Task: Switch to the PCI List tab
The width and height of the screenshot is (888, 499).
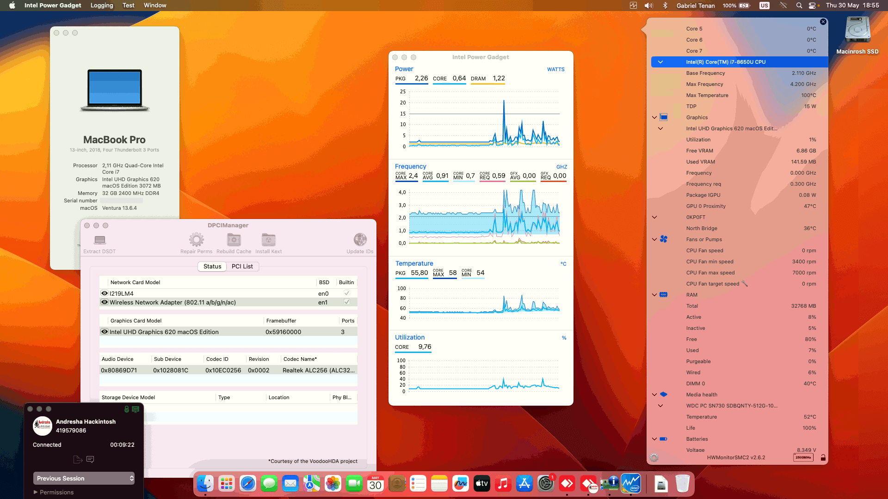Action: 242,266
